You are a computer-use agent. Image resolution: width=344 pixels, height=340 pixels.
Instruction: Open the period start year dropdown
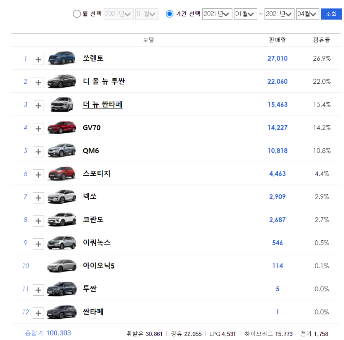click(x=217, y=14)
